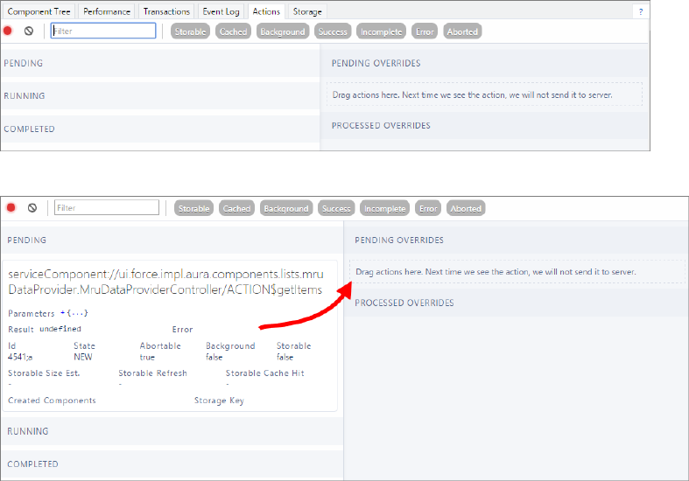Click the RUNNING section header in the upper panel
The image size is (689, 481).
pyautogui.click(x=160, y=95)
